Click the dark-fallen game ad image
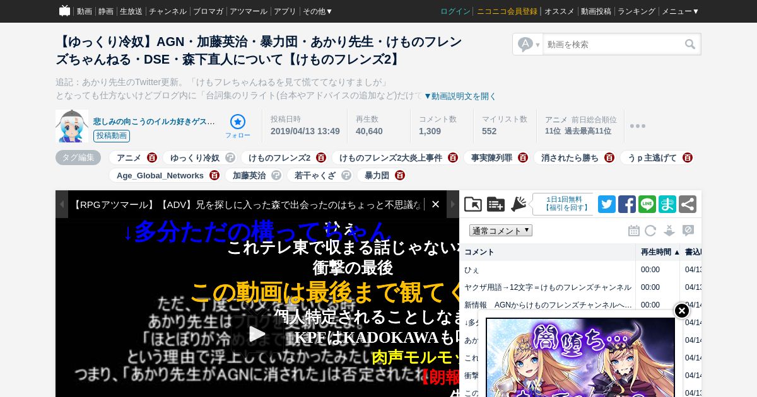This screenshot has width=757, height=397. (x=580, y=357)
